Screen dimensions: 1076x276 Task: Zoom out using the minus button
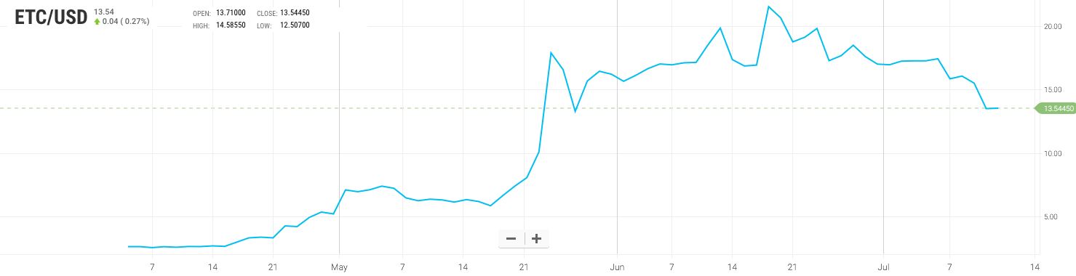[x=511, y=238]
